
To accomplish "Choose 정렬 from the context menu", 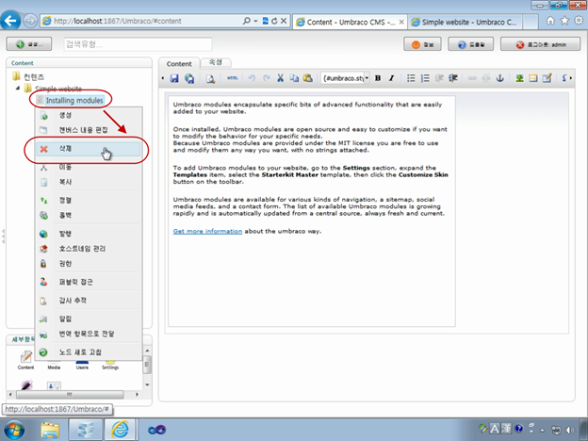I will (x=89, y=201).
